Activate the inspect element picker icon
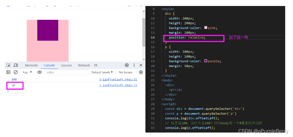 coord(8,65)
